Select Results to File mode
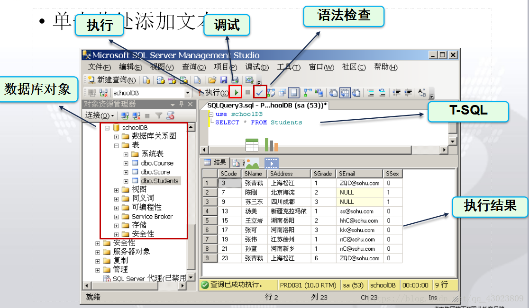Screen dimensions: 529x308 (x=356, y=93)
